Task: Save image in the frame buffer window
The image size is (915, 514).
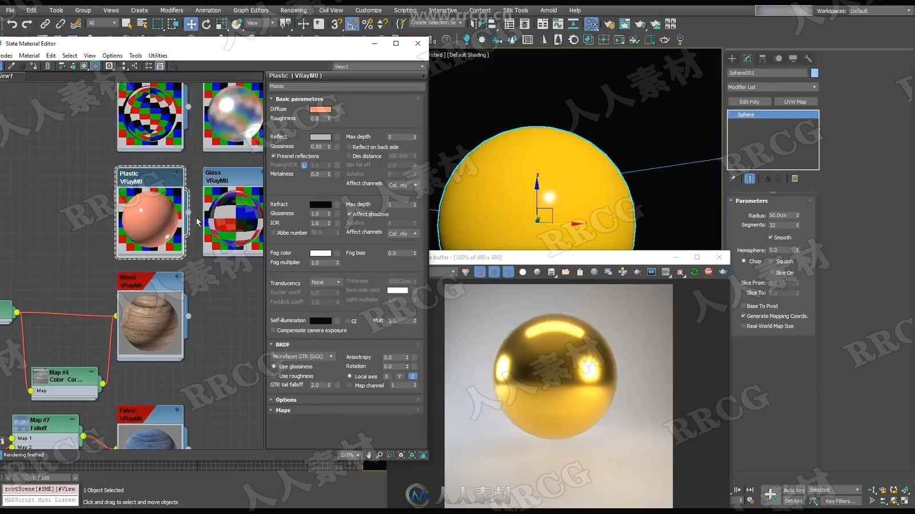Action: point(551,272)
